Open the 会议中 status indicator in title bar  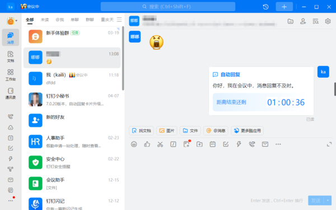click(x=30, y=6)
